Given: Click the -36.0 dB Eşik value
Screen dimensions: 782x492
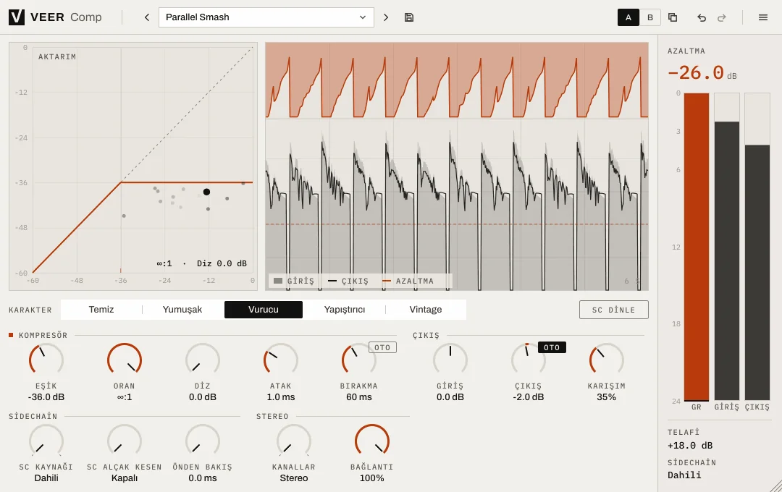Looking at the screenshot, I should tap(46, 397).
